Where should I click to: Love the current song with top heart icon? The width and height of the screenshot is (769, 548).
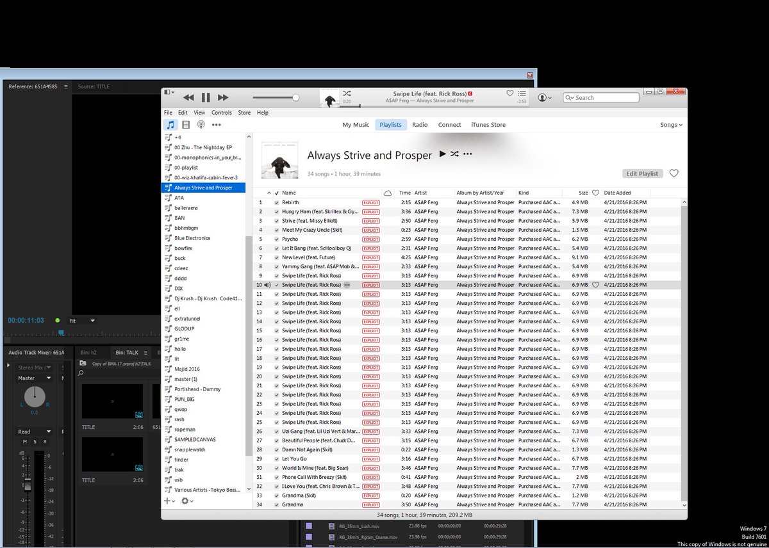click(509, 93)
